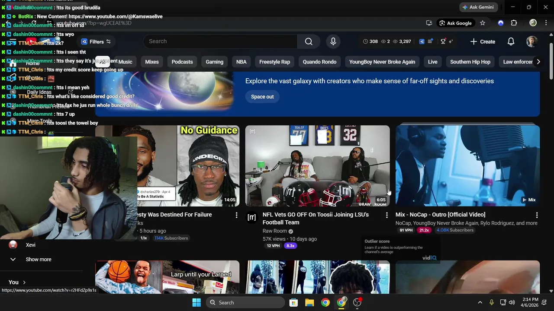Click the Create button
554x311 pixels.
coord(483,41)
